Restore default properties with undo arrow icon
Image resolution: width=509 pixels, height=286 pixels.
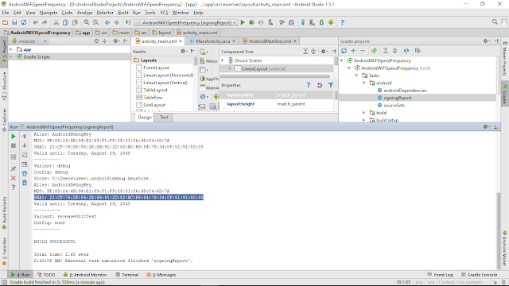[x=320, y=85]
